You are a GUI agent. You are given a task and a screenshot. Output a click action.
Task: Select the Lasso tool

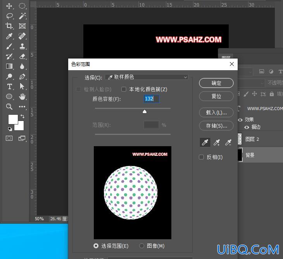point(9,16)
